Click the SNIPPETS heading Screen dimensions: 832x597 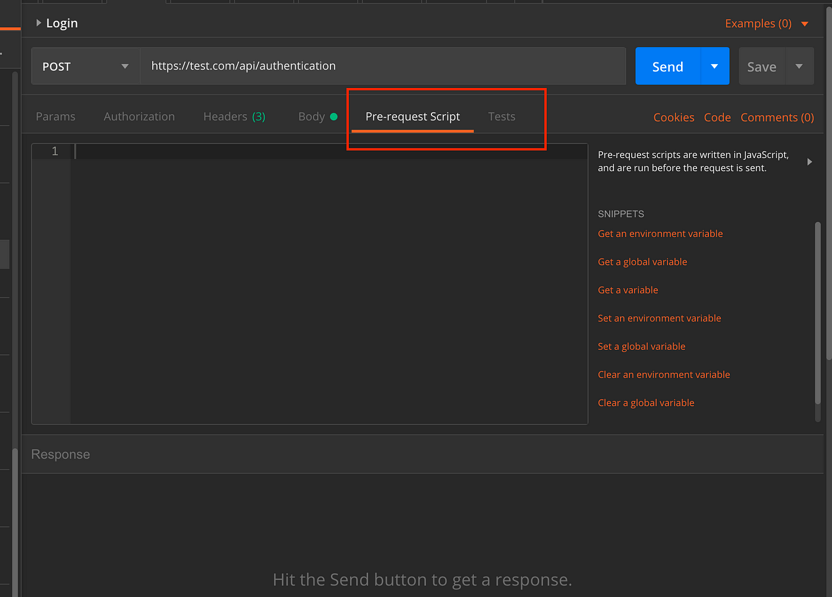click(x=621, y=214)
